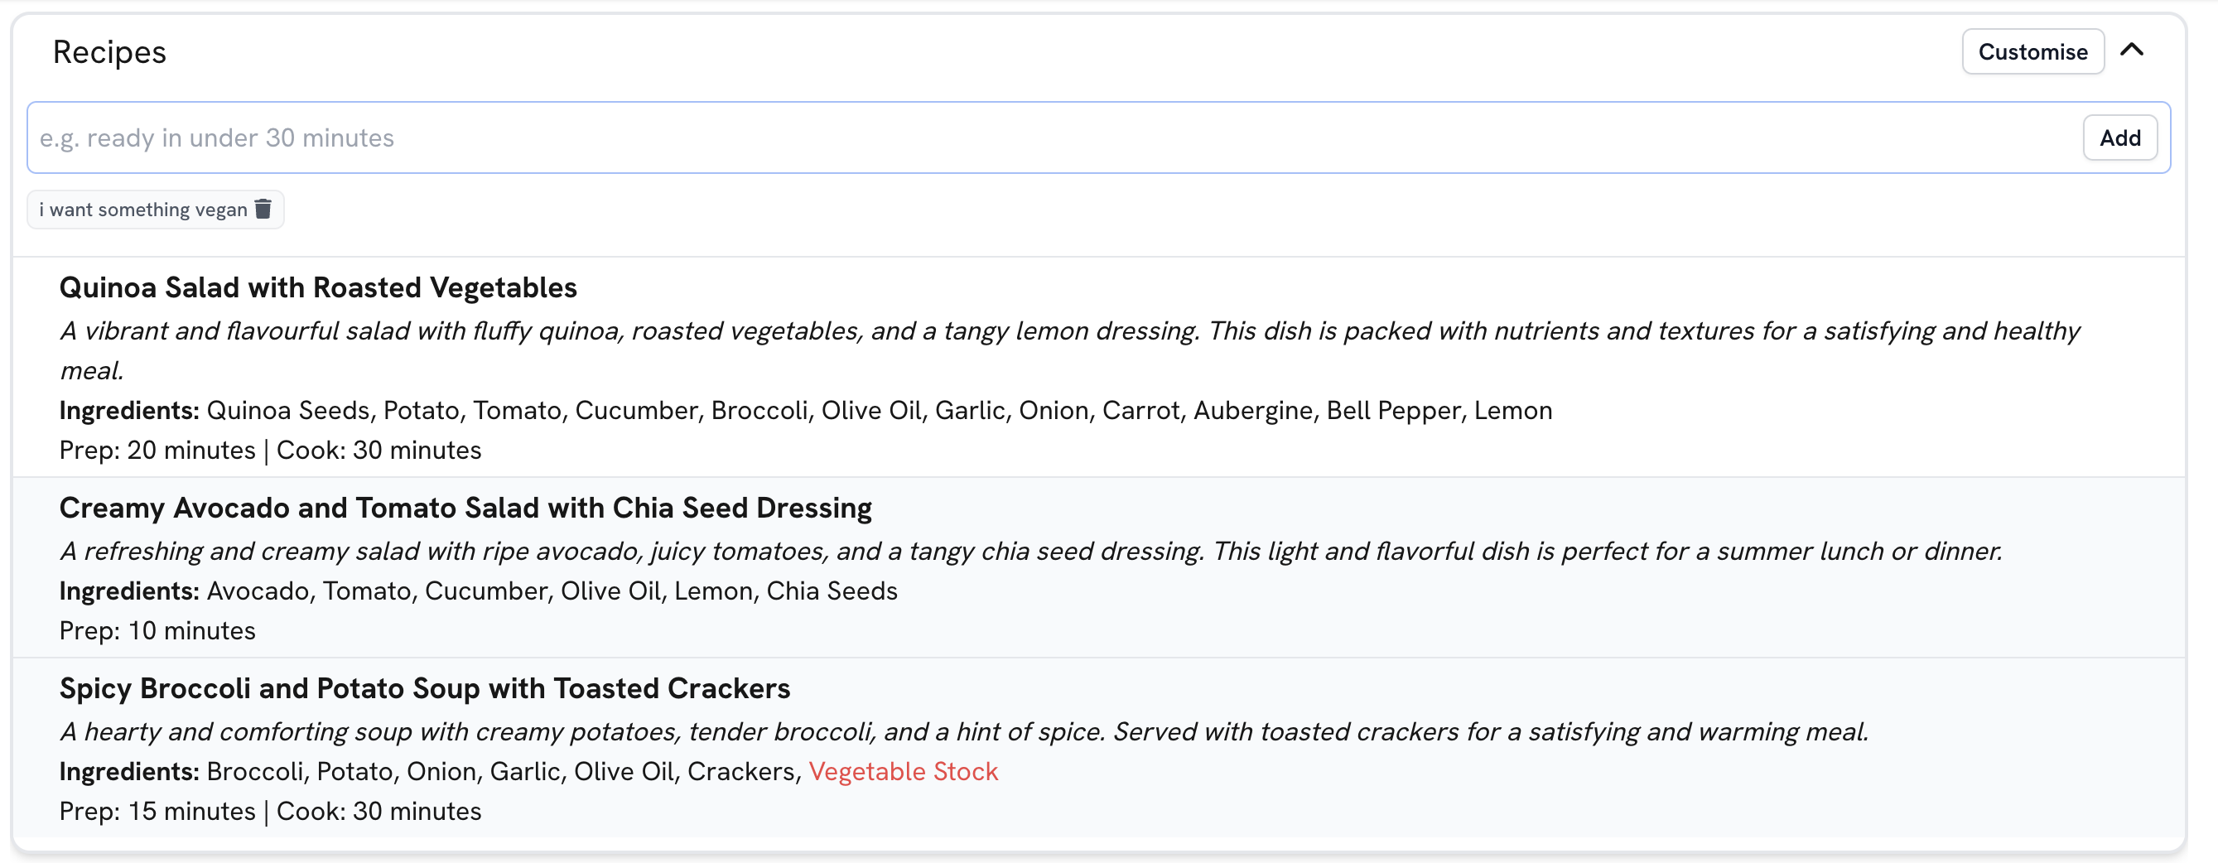2218x863 pixels.
Task: Click the Recipes panel heading
Action: 109,51
